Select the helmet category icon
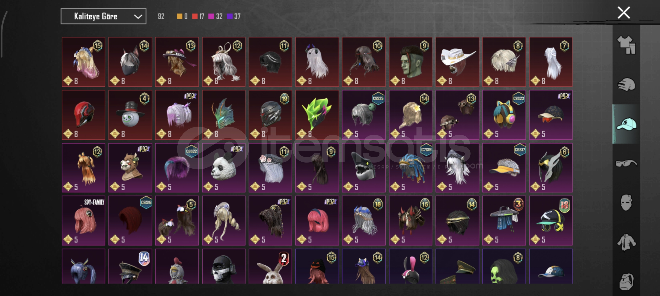This screenshot has height=296, width=660. point(626,85)
